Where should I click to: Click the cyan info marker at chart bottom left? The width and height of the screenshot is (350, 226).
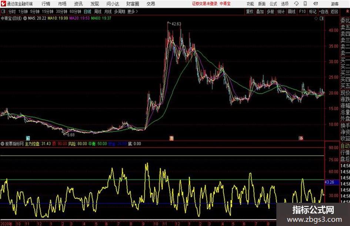click(x=28, y=138)
